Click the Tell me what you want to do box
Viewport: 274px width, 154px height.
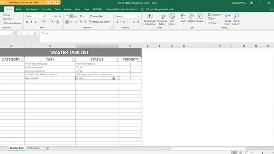(x=160, y=9)
